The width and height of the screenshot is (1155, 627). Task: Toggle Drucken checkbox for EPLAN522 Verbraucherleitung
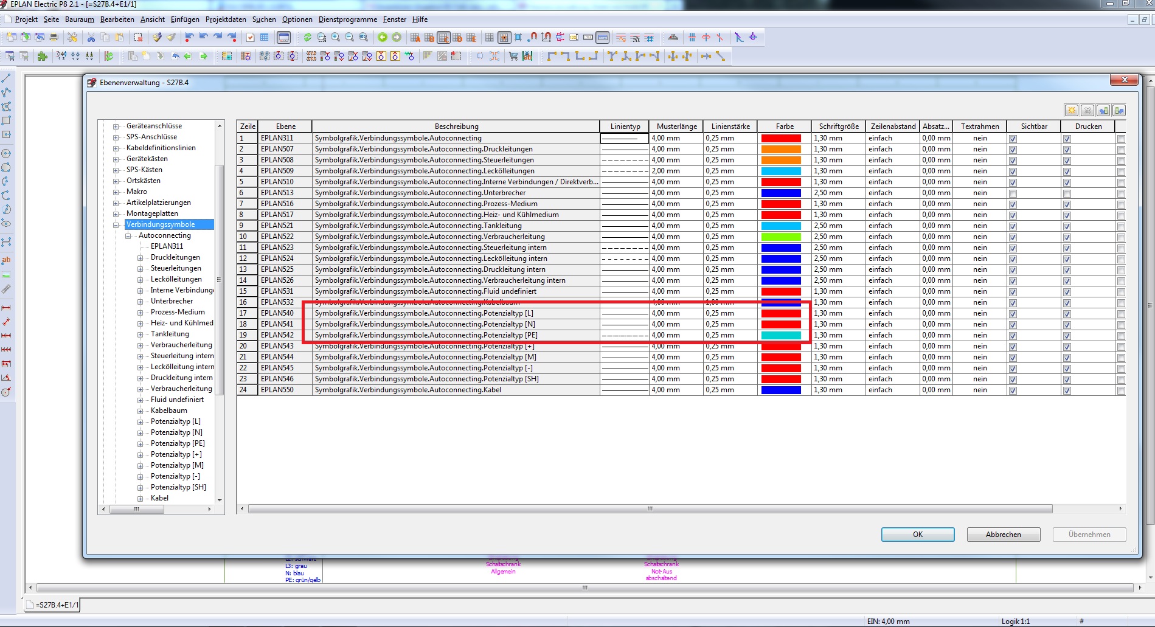tap(1067, 237)
